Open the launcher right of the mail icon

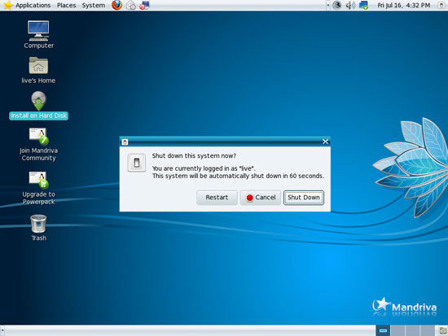coord(144,5)
